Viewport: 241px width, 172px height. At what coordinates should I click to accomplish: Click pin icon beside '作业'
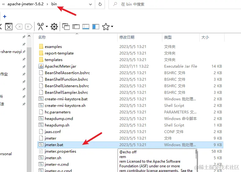(24, 74)
